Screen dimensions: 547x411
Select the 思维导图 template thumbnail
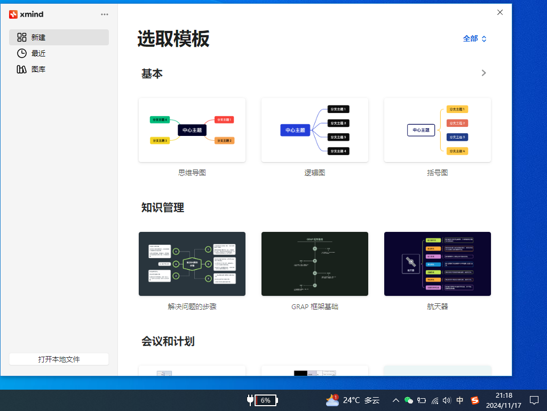point(192,130)
